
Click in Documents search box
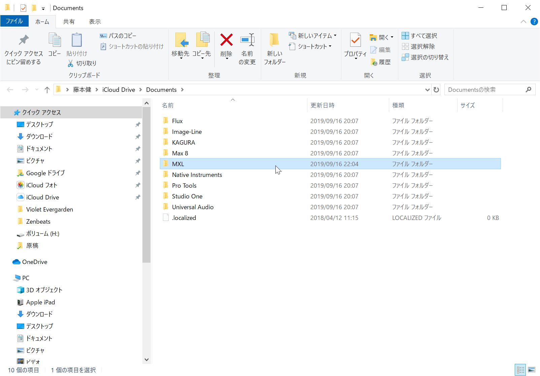(x=485, y=90)
